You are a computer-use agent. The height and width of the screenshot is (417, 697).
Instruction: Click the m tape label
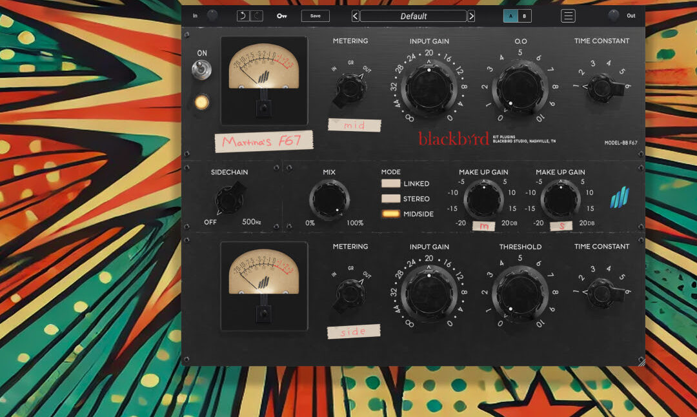(x=483, y=226)
